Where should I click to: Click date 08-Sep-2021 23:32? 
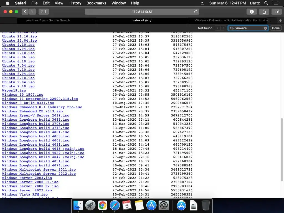[131, 90]
